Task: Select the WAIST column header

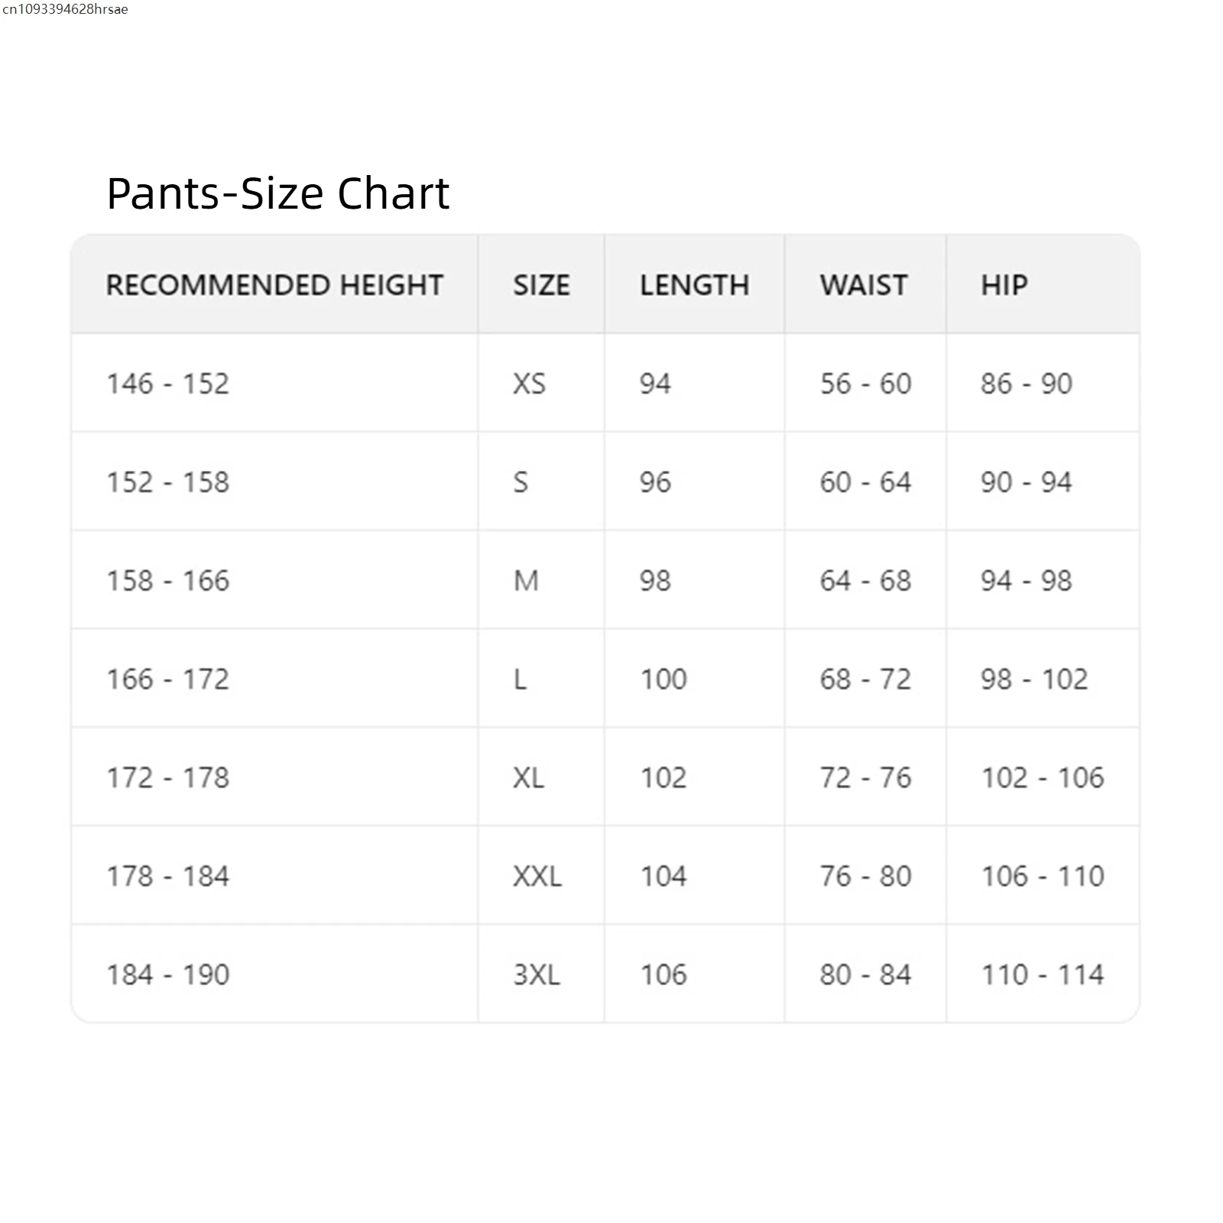Action: 864,285
